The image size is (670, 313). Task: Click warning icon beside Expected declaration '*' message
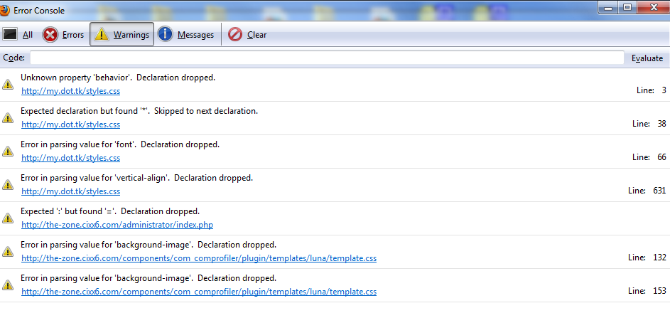point(8,117)
